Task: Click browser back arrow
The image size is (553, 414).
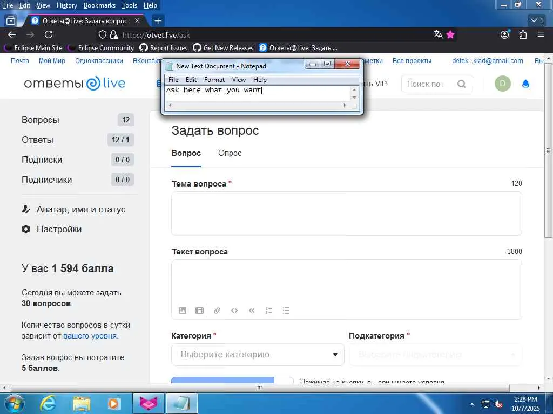Action: (12, 34)
